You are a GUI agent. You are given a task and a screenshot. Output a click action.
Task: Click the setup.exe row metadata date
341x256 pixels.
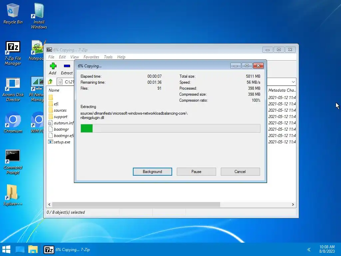282,142
